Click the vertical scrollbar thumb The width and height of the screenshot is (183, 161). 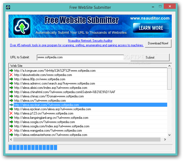[169, 79]
